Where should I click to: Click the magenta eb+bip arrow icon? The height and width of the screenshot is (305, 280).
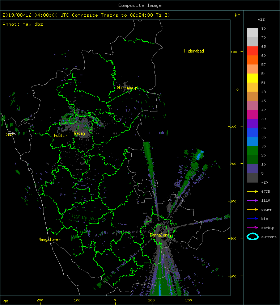click(x=253, y=227)
